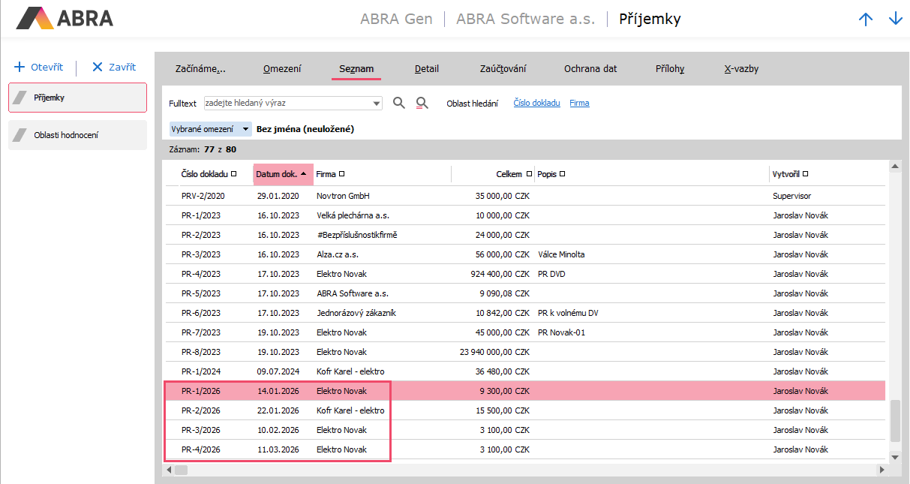The width and height of the screenshot is (910, 484).
Task: Go to previous record with up arrow
Action: coord(866,20)
